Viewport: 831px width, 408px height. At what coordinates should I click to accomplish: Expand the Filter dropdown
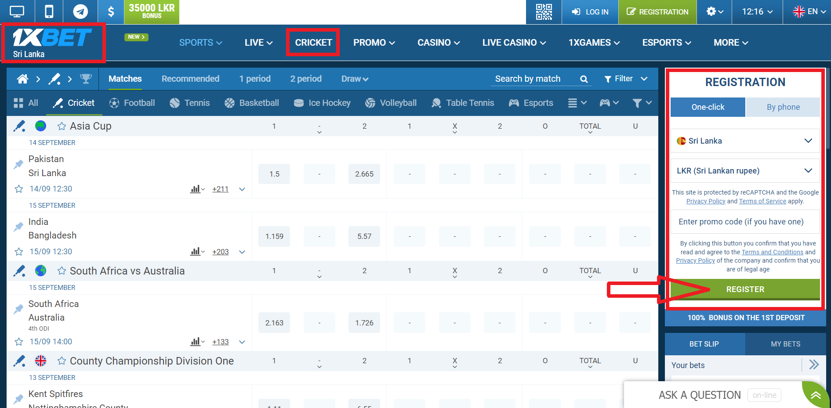point(626,79)
